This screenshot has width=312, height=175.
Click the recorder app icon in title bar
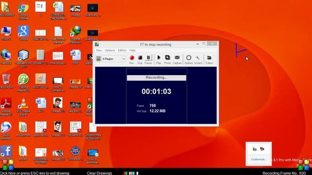click(97, 44)
